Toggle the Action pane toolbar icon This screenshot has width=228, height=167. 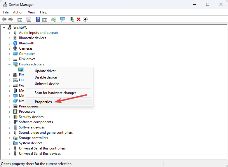tap(45, 19)
